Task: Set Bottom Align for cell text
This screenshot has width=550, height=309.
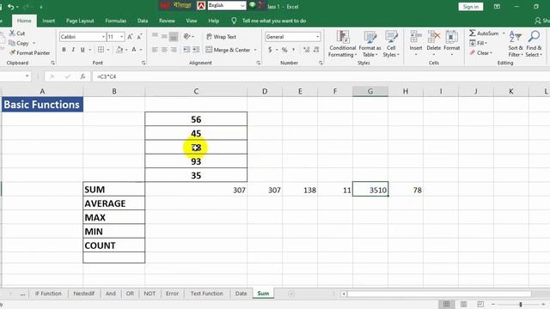Action: point(174,36)
